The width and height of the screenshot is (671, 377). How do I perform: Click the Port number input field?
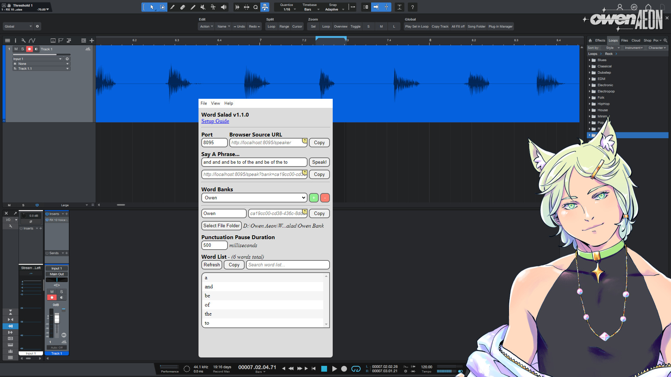215,143
